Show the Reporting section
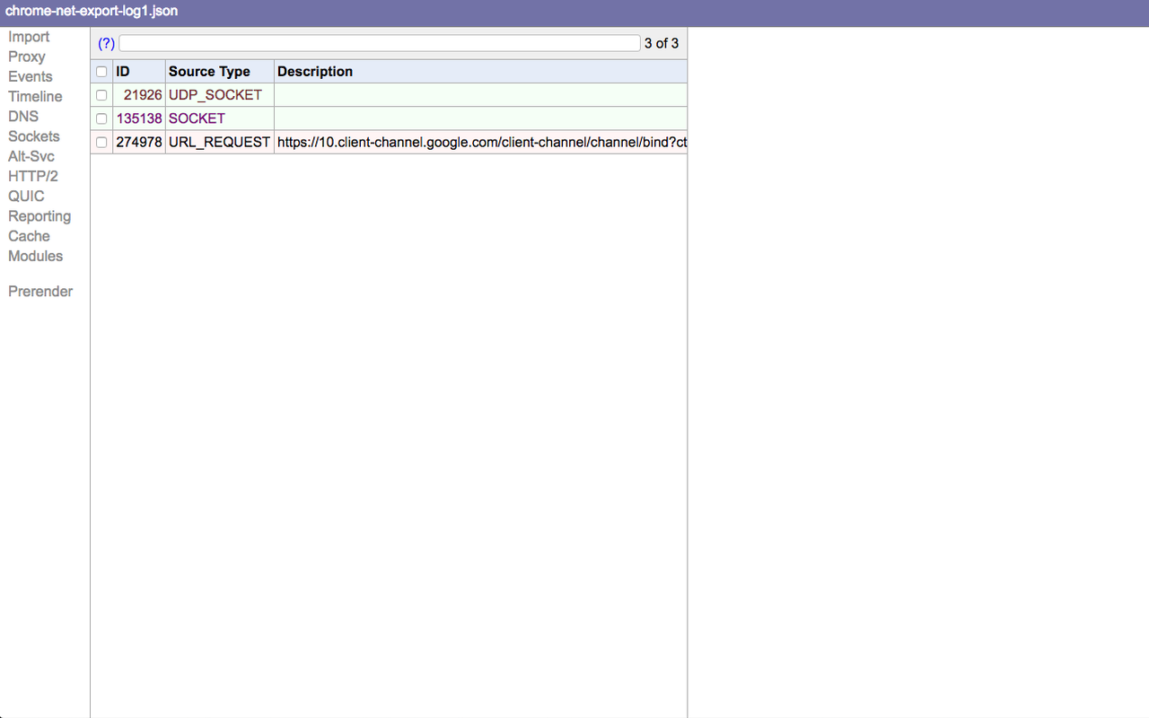The width and height of the screenshot is (1149, 718). [39, 215]
